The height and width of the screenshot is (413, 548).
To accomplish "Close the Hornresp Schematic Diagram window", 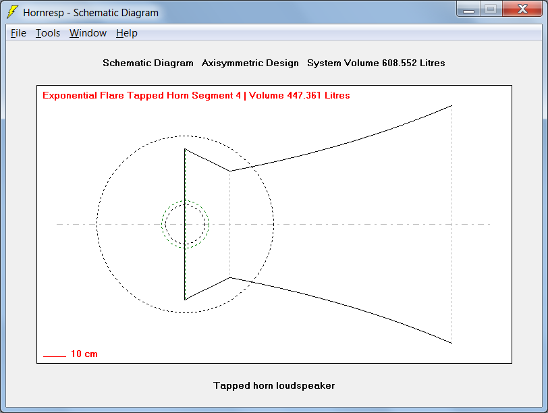I will pos(522,9).
